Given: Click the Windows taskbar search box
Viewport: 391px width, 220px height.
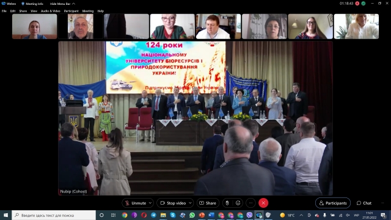Looking at the screenshot, I should [x=54, y=215].
